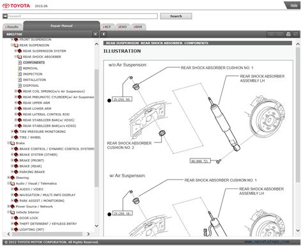Collapse the Audio / Visual / Telematics node
Image resolution: width=303 pixels, height=246 pixels.
click(8, 183)
